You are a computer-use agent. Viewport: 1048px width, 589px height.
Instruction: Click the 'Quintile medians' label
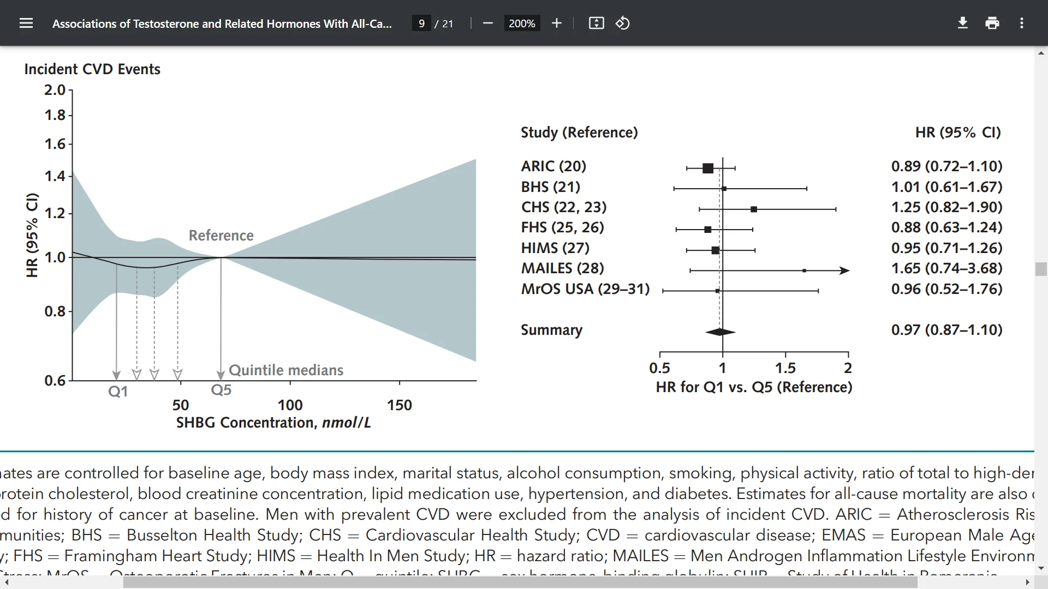(286, 370)
